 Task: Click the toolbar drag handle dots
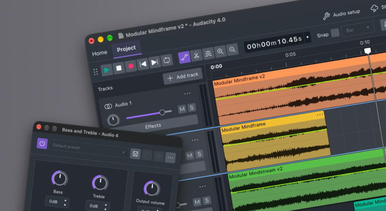[x=96, y=72]
